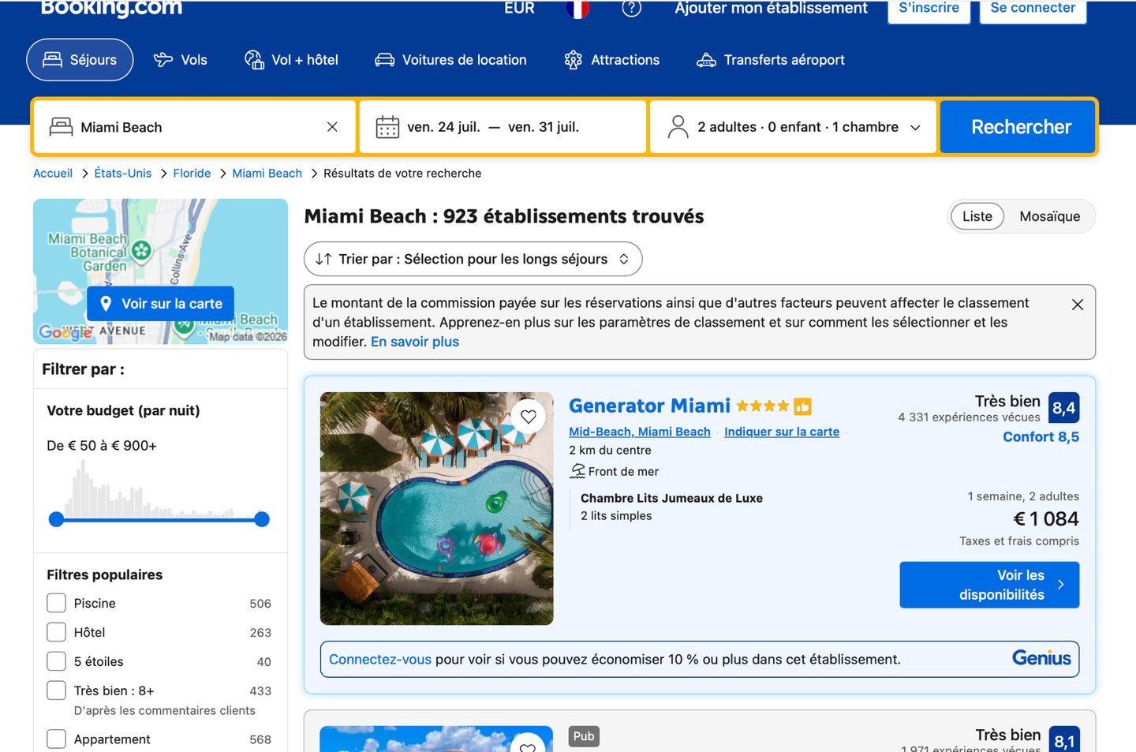1136x752 pixels.
Task: Click the map pin icon on the map button
Action: point(106,304)
